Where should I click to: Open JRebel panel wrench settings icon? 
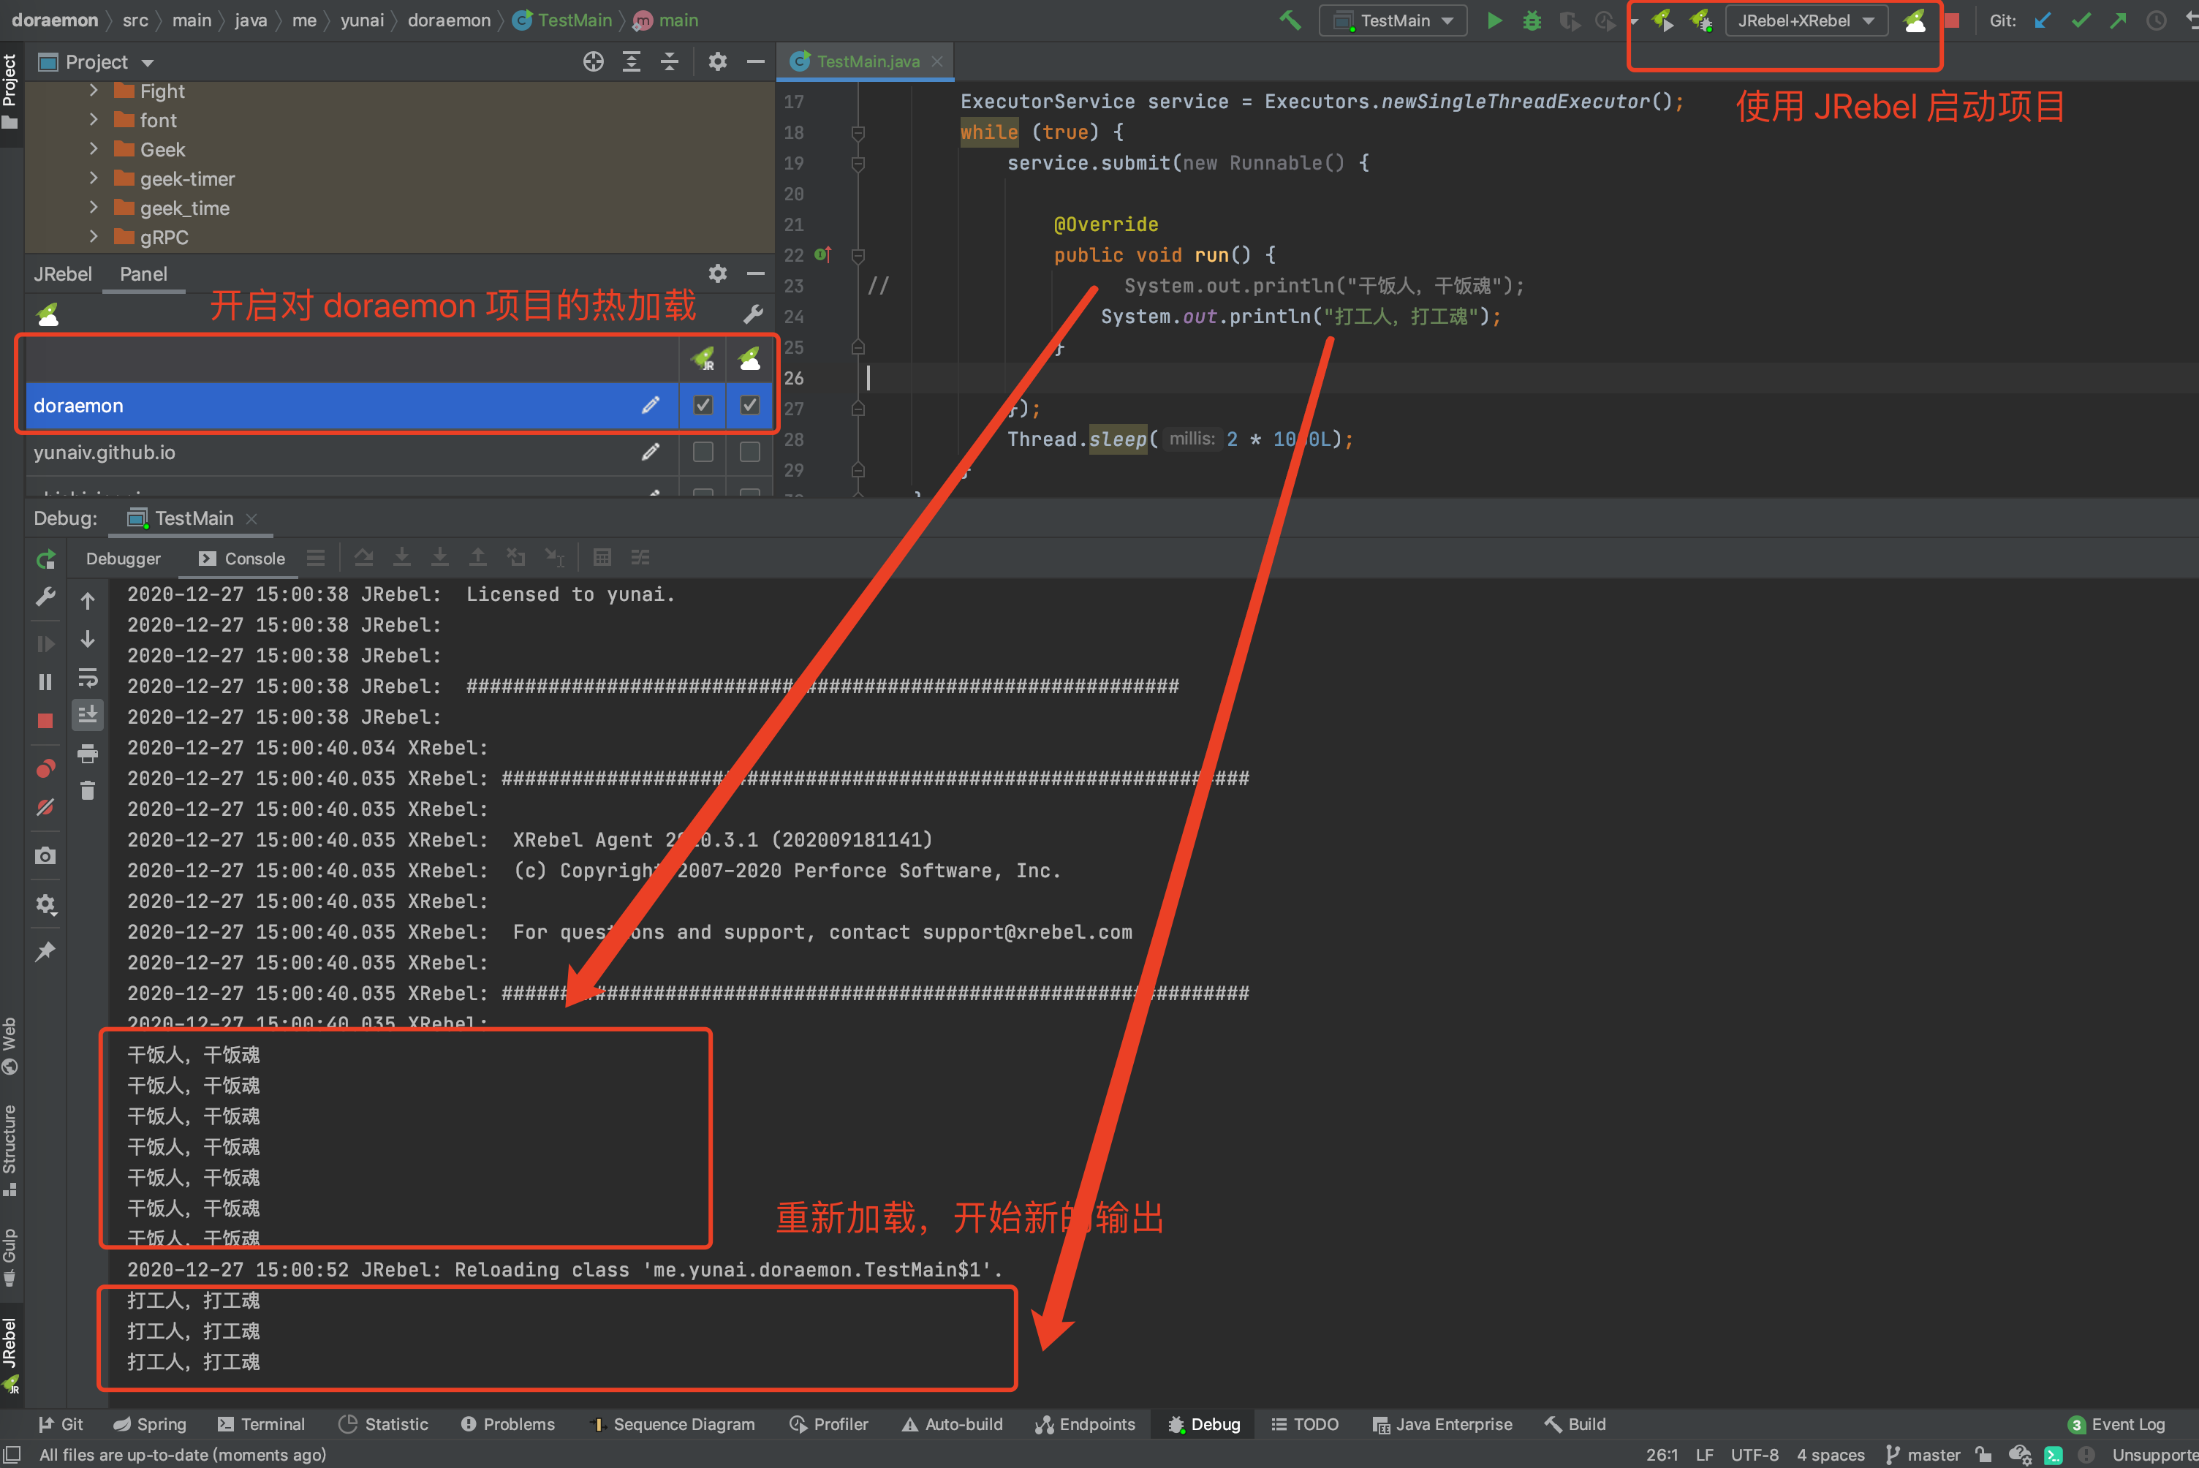[x=753, y=314]
